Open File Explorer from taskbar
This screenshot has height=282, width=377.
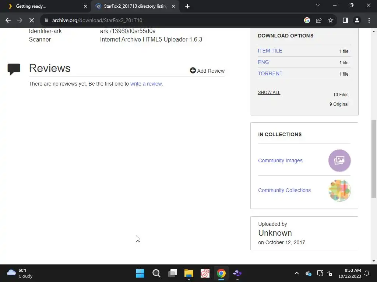pos(189,273)
